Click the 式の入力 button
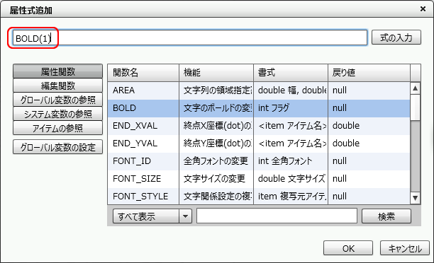Image resolution: width=434 pixels, height=263 pixels. click(x=396, y=37)
